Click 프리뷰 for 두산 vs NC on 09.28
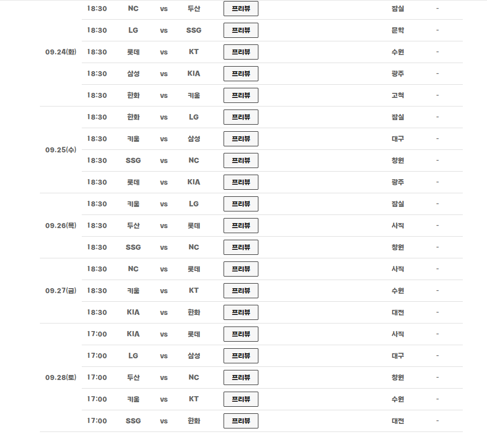 [241, 377]
